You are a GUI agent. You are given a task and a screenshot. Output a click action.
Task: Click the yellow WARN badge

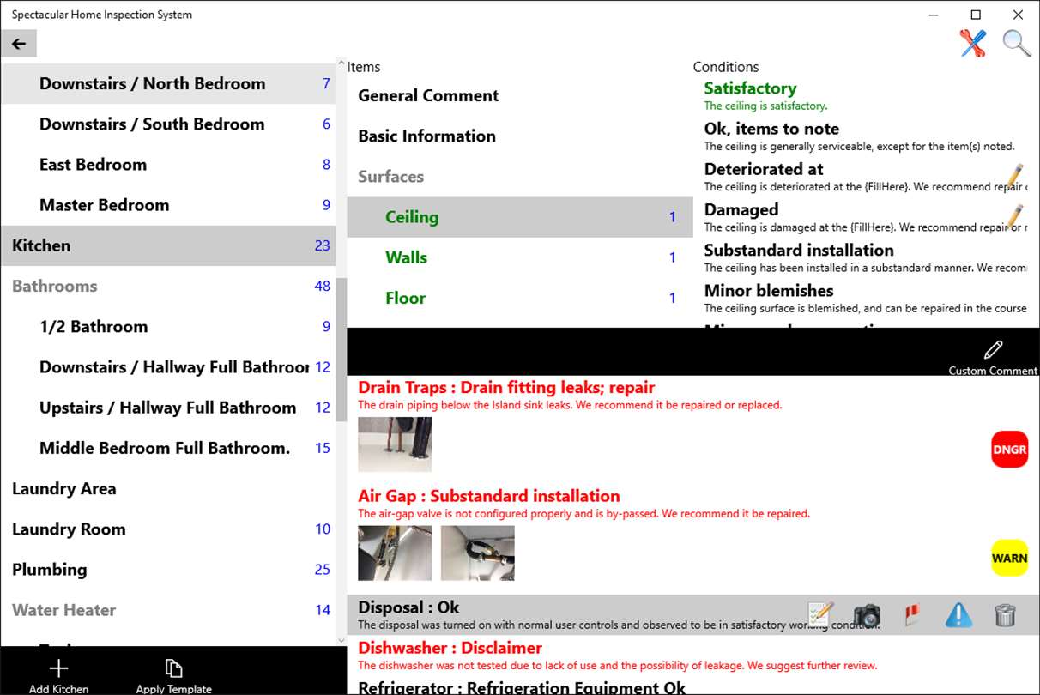point(1009,558)
